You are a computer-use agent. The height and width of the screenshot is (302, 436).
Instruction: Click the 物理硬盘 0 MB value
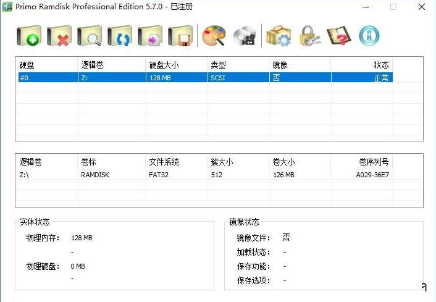pos(78,266)
